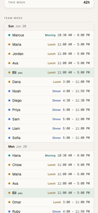Click the Dinner tag in Diego's row
Image resolution: width=98 pixels, height=213 pixels.
pyautogui.click(x=57, y=101)
